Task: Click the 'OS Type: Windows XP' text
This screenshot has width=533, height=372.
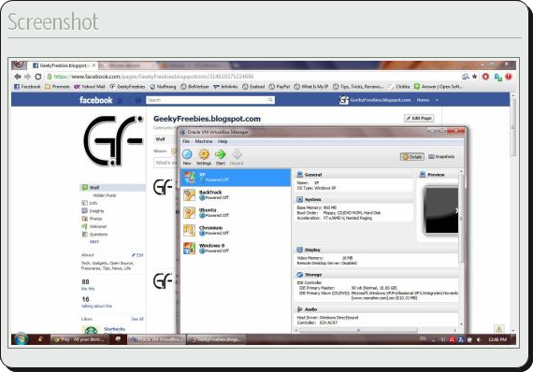Action: [316, 188]
